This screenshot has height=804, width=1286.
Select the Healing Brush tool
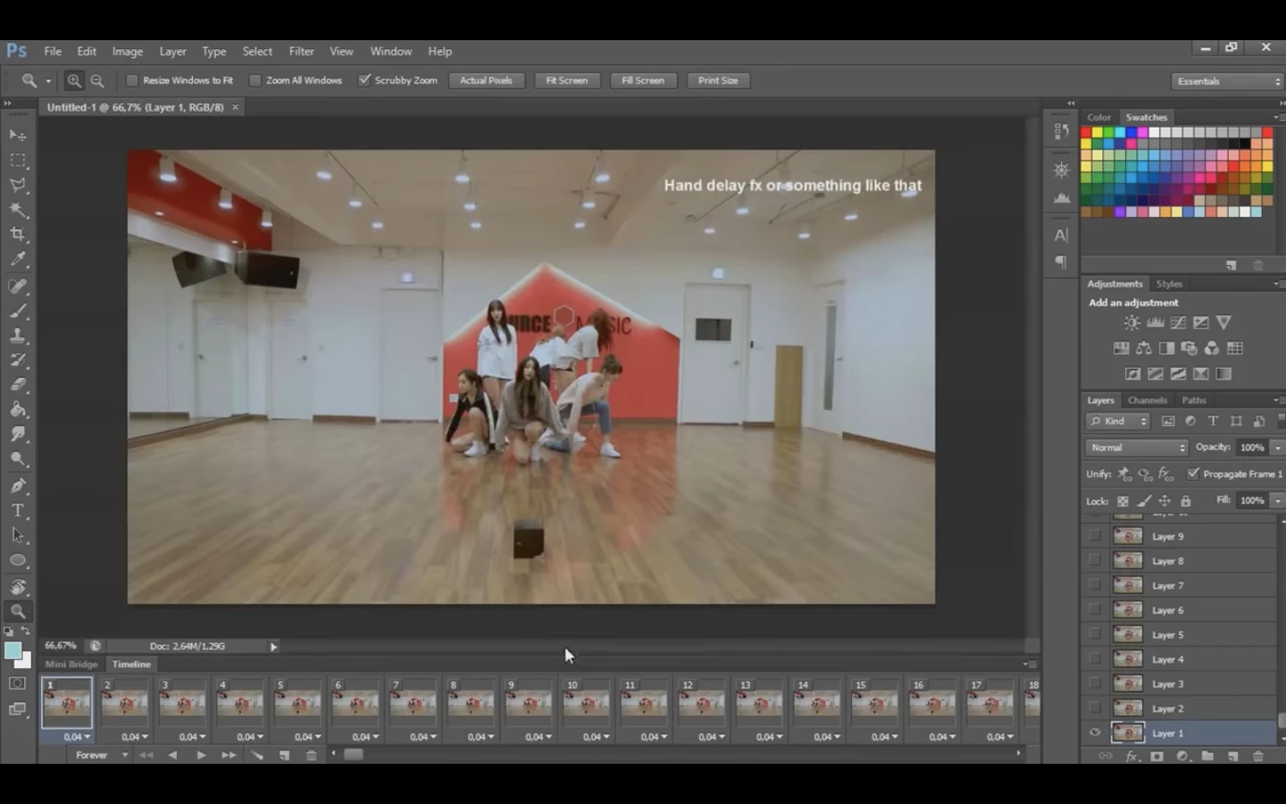pos(18,287)
